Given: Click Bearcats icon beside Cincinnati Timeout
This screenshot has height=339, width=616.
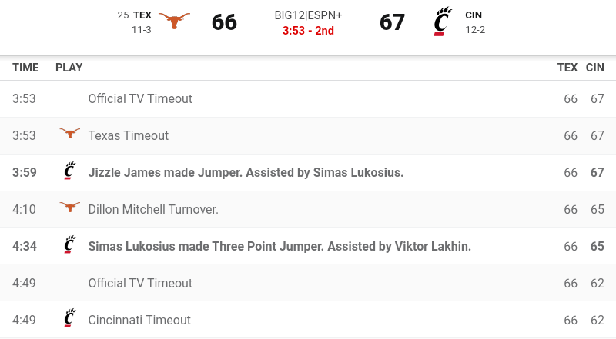Looking at the screenshot, I should (69, 319).
